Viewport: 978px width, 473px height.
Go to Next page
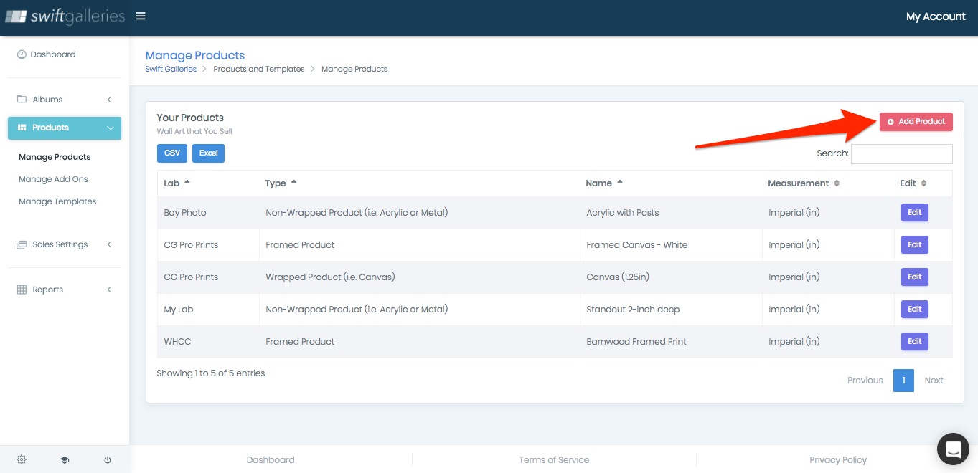934,381
